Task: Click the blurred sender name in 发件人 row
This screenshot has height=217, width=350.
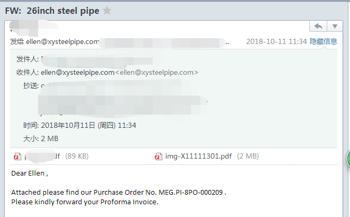Action: click(x=97, y=60)
